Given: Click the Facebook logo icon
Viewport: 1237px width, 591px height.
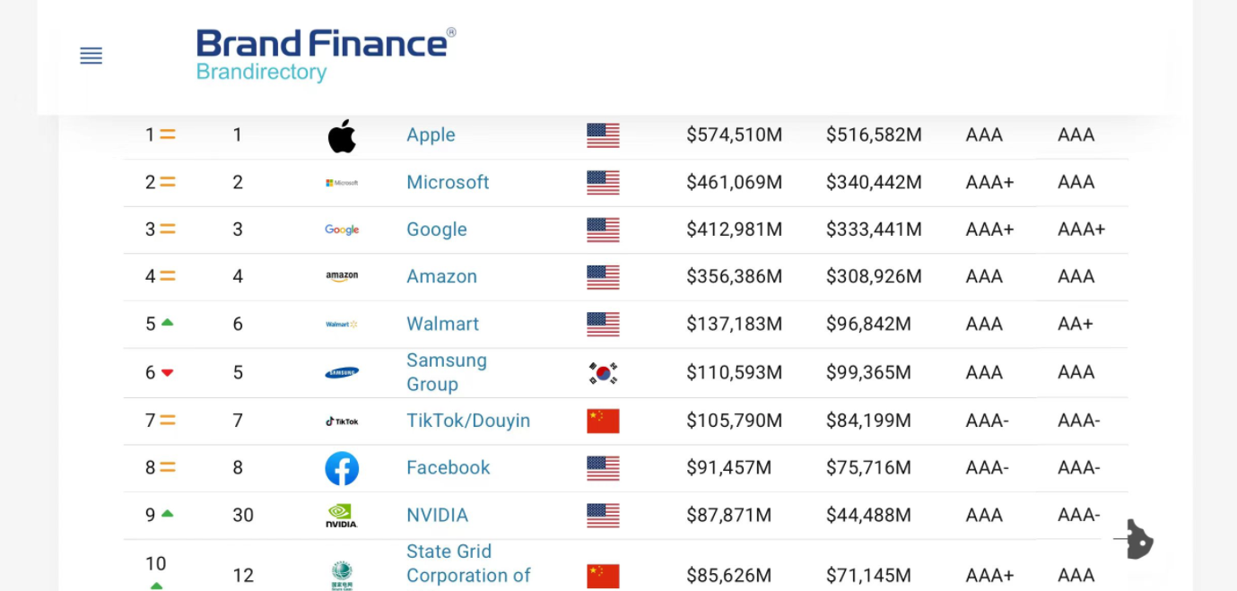Looking at the screenshot, I should pyautogui.click(x=342, y=468).
